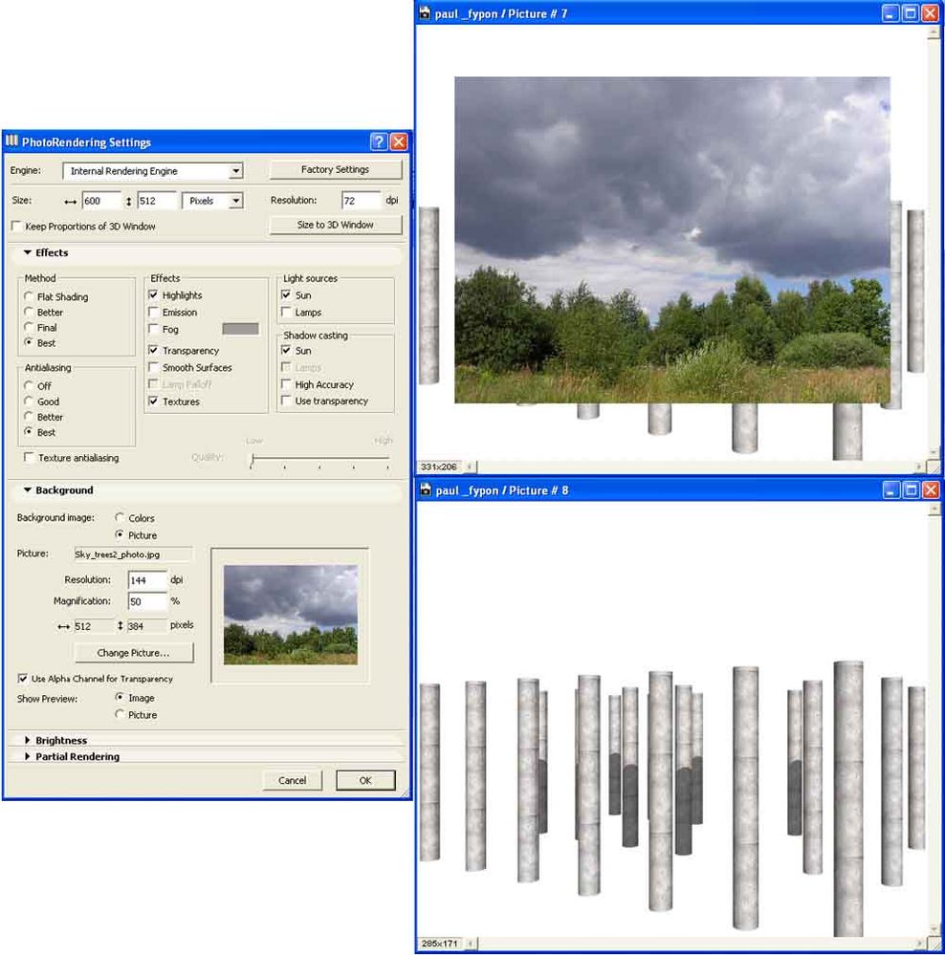Click the Change Picture... button
The image size is (945, 955).
point(134,653)
